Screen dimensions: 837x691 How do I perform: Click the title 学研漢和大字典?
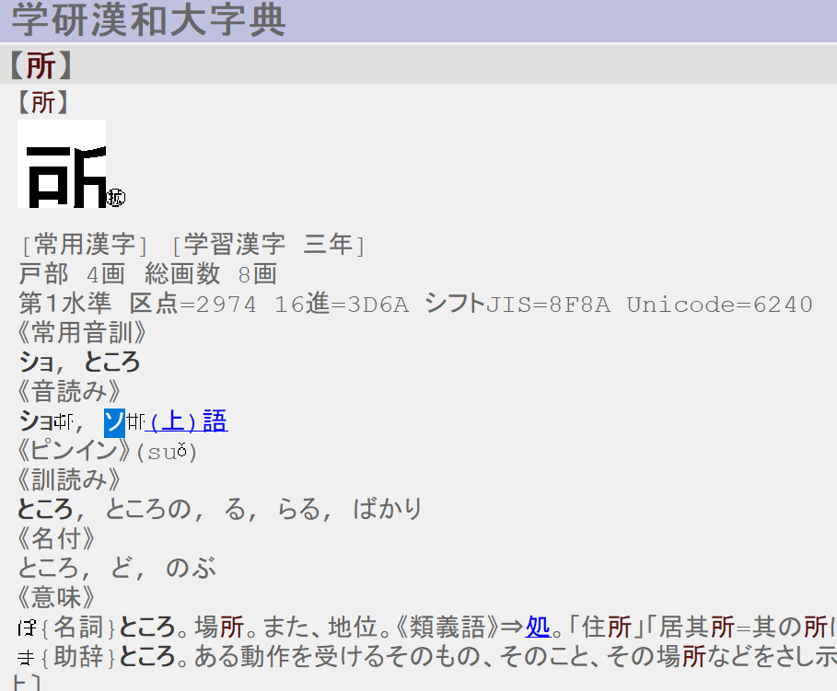(x=149, y=20)
